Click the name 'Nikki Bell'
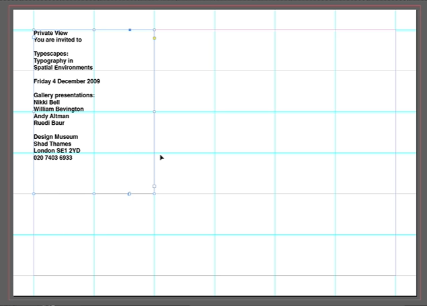427x306 pixels. pos(46,103)
